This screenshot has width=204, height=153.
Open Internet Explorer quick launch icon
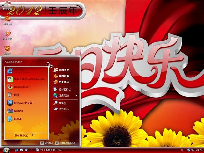[17, 150]
